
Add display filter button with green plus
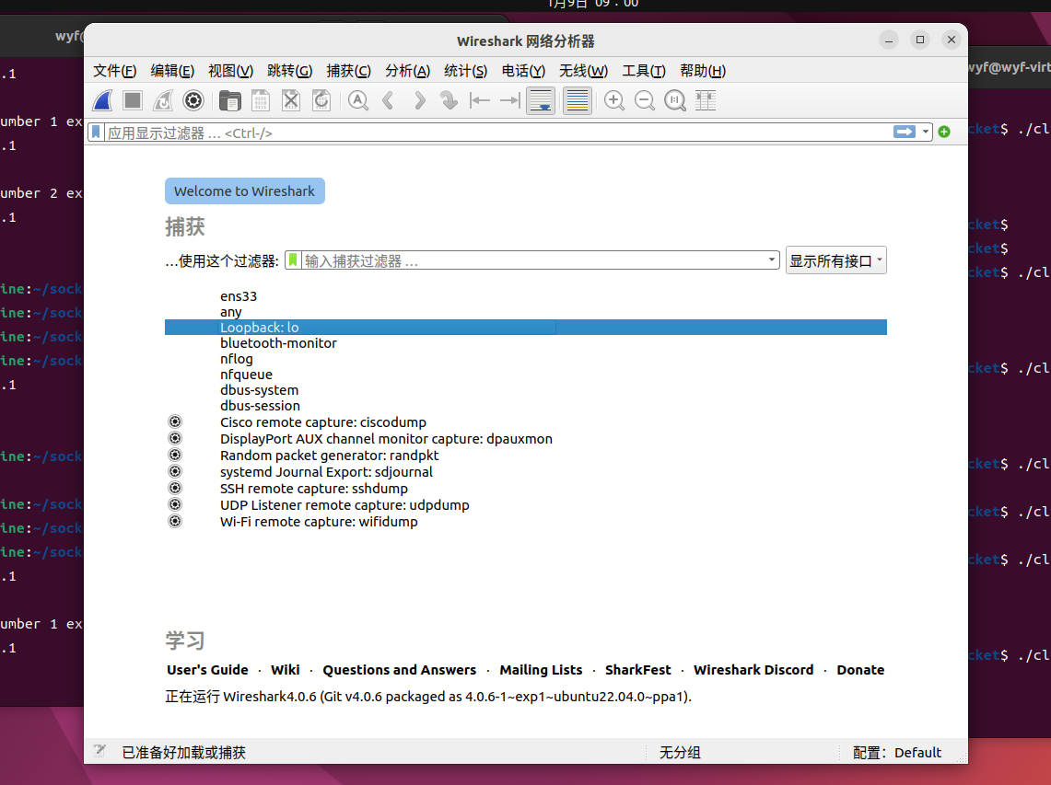tap(944, 132)
